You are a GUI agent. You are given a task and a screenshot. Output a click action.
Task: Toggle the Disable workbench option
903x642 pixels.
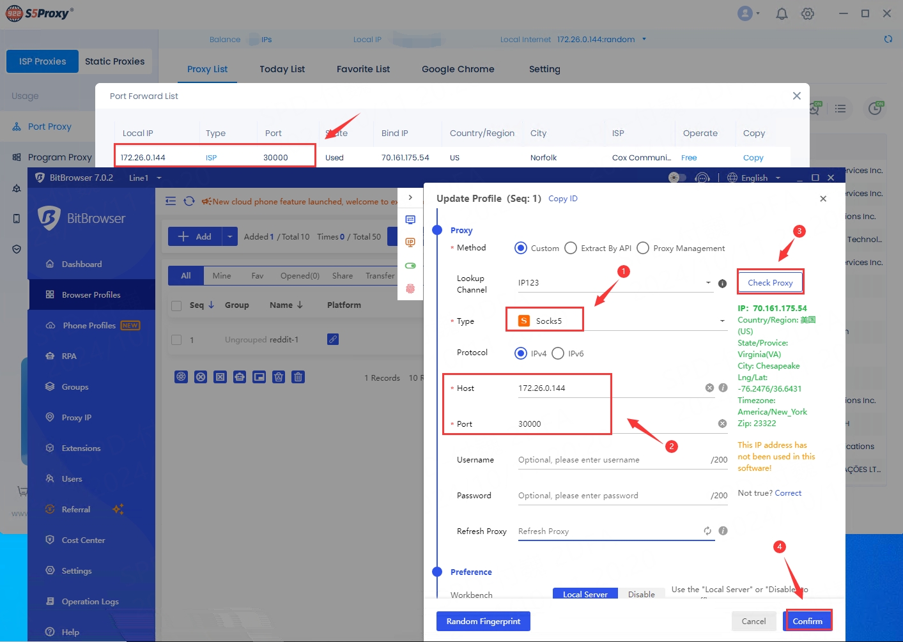(x=641, y=594)
